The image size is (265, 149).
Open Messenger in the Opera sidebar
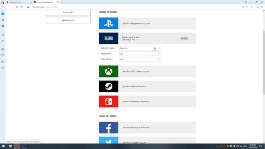click(3, 14)
